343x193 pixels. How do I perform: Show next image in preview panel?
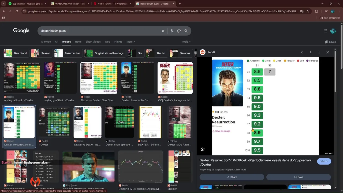(x=310, y=52)
